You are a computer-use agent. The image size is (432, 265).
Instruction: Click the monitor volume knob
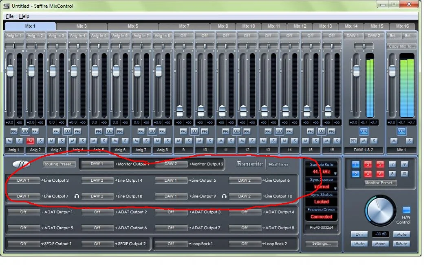pyautogui.click(x=381, y=211)
